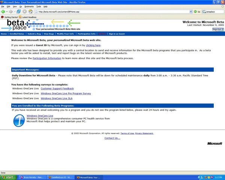Click the system tray clock
Screen dimensions: 225x180
(x=219, y=177)
